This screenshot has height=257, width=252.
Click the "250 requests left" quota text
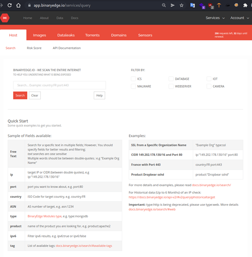pos(231,35)
